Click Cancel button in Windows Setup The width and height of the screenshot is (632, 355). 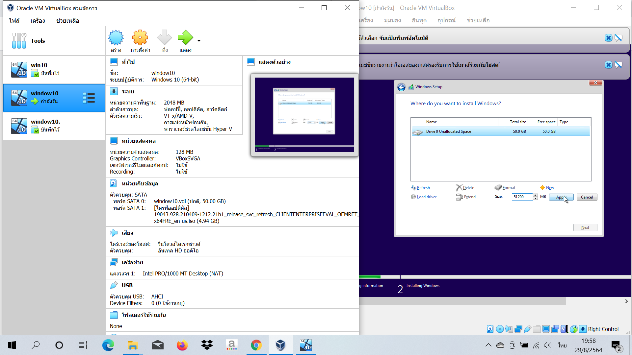(x=587, y=197)
